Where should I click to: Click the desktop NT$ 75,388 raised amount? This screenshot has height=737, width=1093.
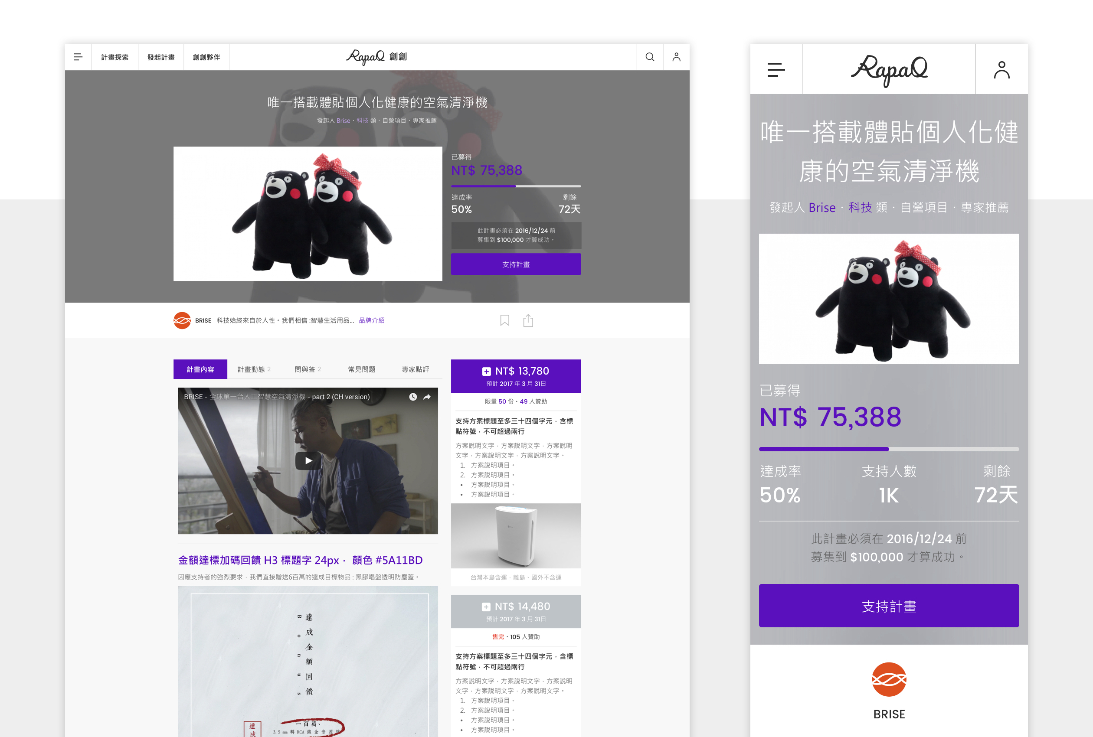(487, 170)
